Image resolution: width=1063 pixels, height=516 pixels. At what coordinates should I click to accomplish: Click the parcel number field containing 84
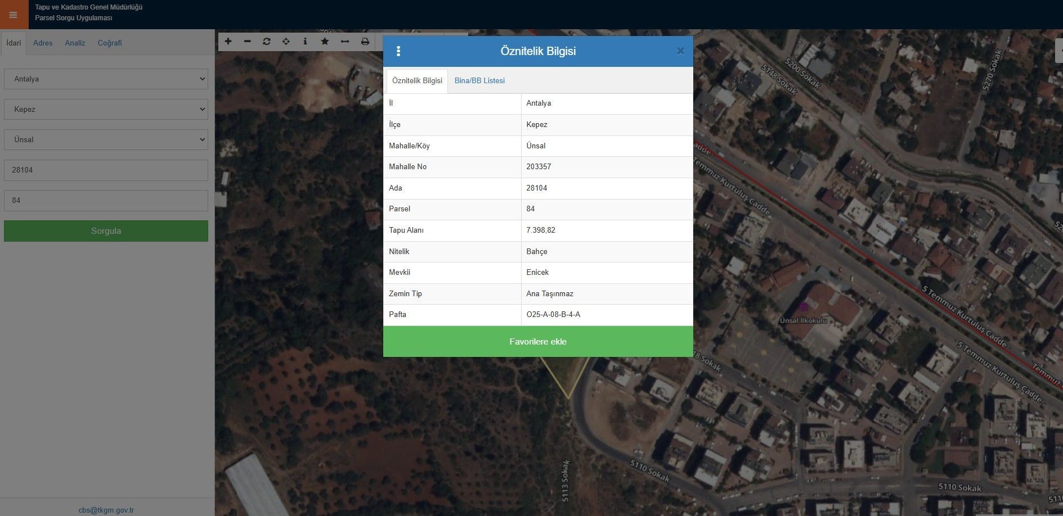(106, 201)
